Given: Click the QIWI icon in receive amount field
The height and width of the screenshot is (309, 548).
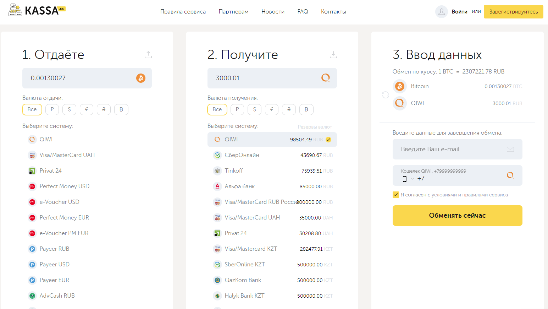Looking at the screenshot, I should click(x=325, y=78).
